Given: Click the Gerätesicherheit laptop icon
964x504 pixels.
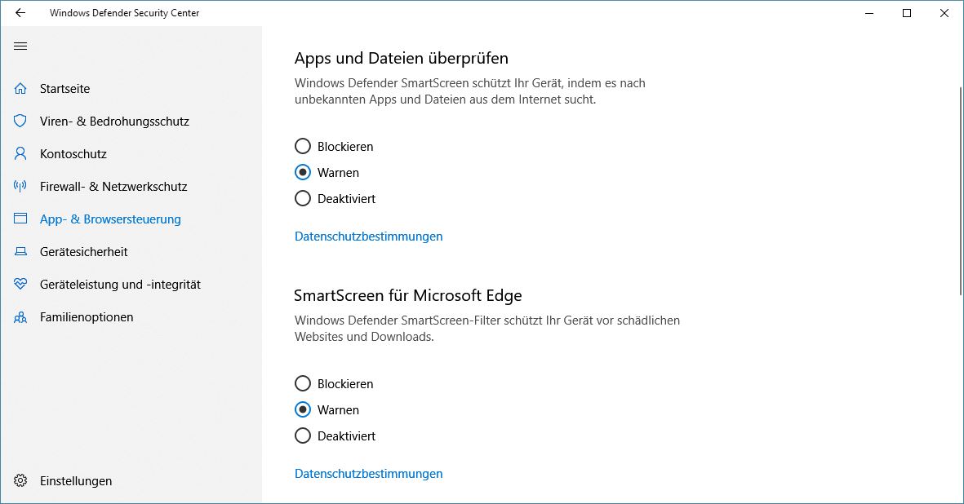Looking at the screenshot, I should [x=20, y=252].
